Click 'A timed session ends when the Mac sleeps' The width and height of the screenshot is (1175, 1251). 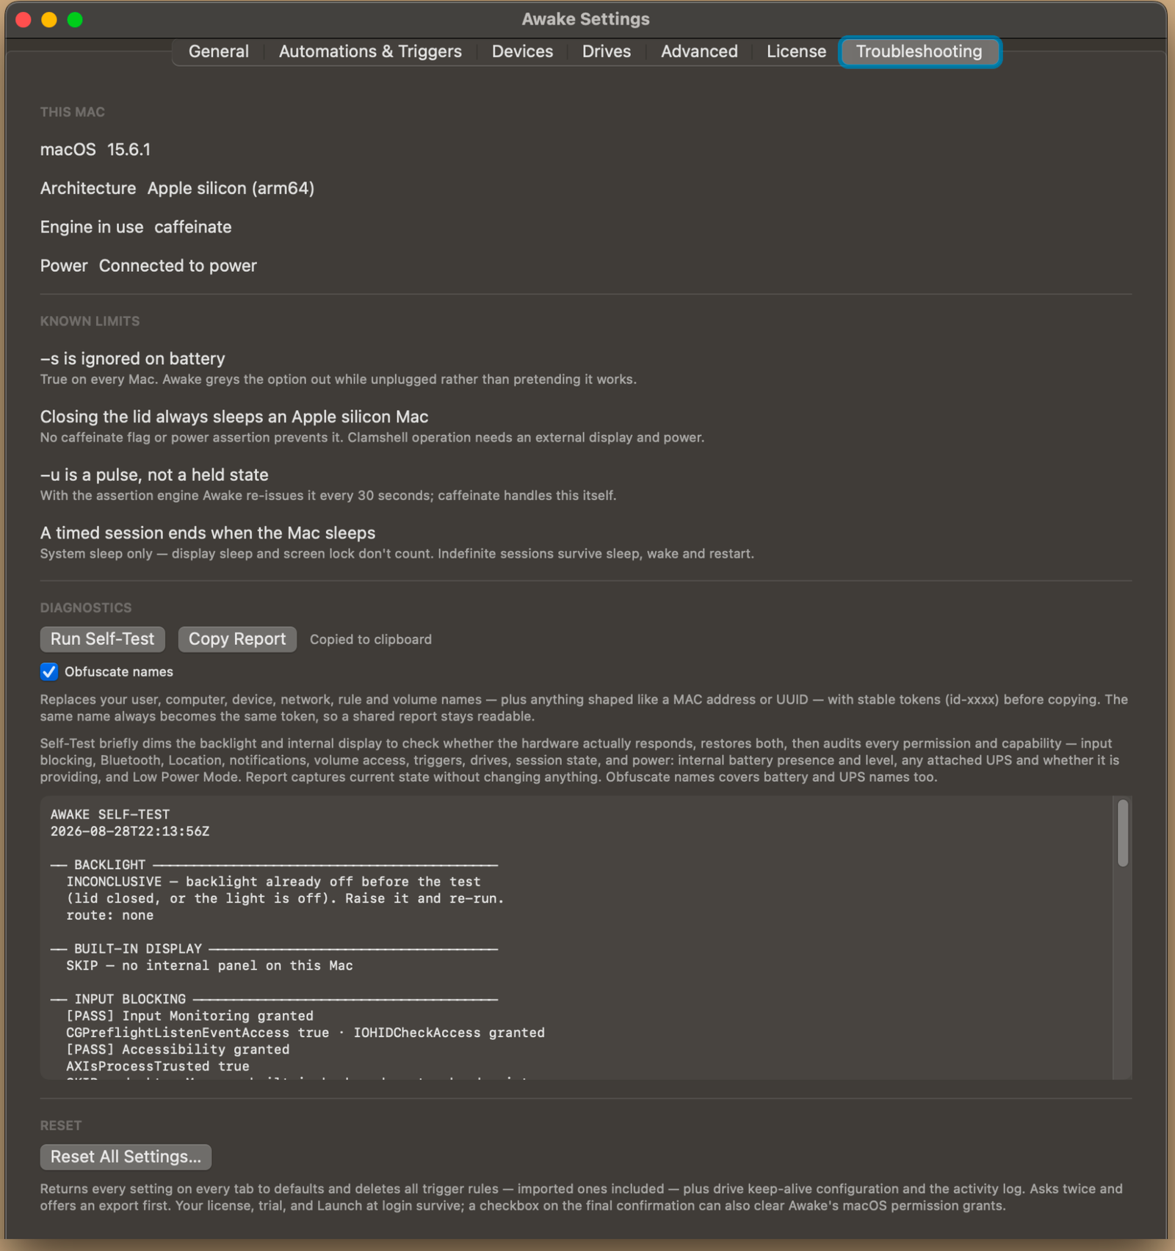[208, 533]
